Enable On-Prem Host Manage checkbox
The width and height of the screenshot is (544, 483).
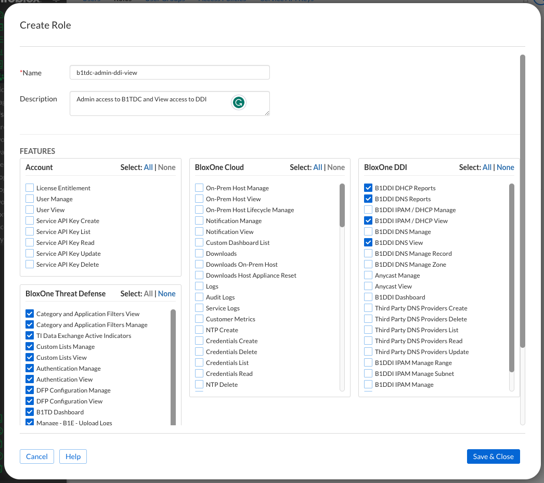(x=199, y=188)
